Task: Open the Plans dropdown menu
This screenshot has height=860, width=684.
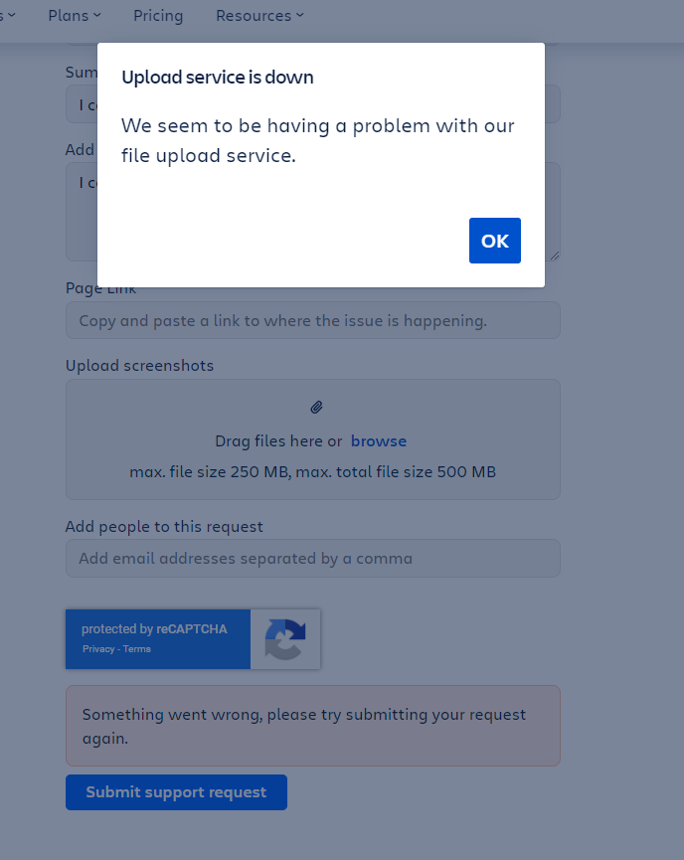Action: pos(74,15)
